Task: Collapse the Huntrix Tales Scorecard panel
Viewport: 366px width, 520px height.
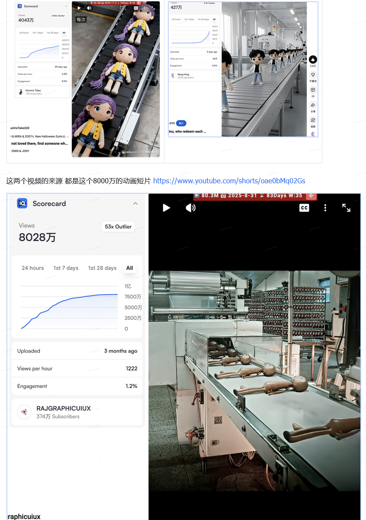Action: pyautogui.click(x=66, y=6)
